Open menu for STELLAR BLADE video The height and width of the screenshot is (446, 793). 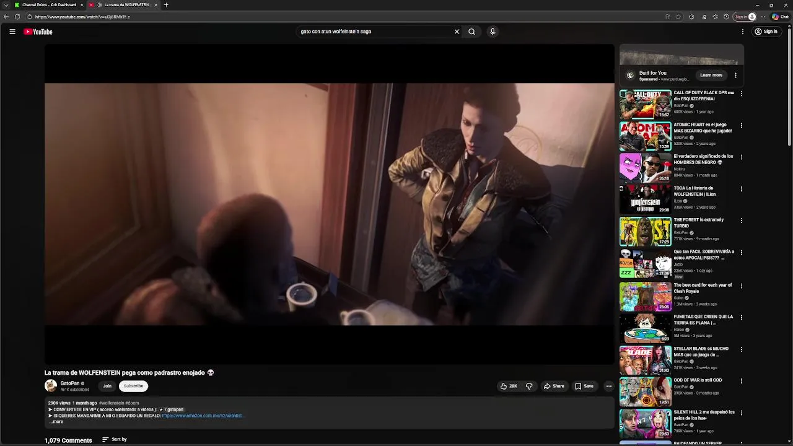[741, 349]
